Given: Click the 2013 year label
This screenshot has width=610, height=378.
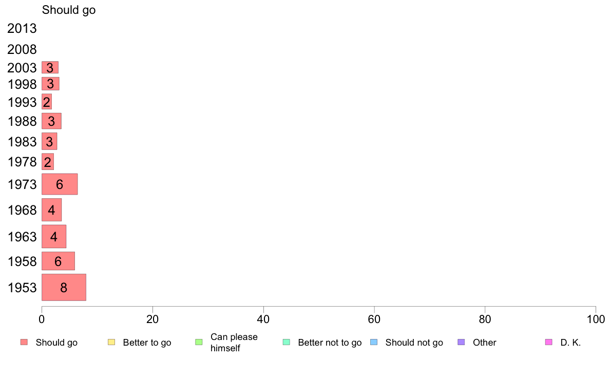Looking at the screenshot, I should point(22,28).
